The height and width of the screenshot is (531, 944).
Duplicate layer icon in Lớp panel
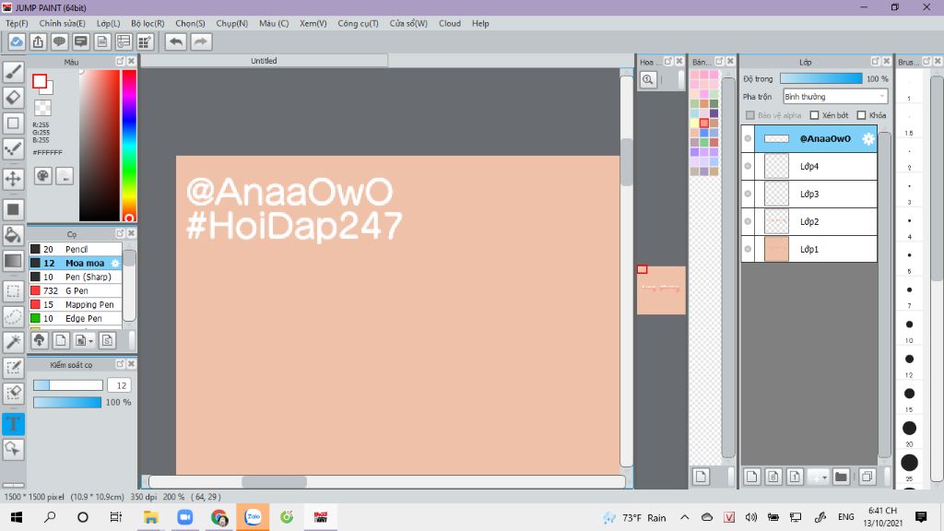[867, 477]
